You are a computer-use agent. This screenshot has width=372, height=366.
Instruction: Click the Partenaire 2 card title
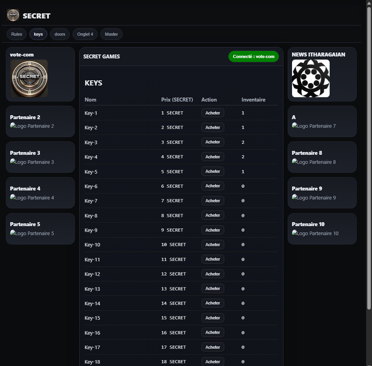point(25,117)
